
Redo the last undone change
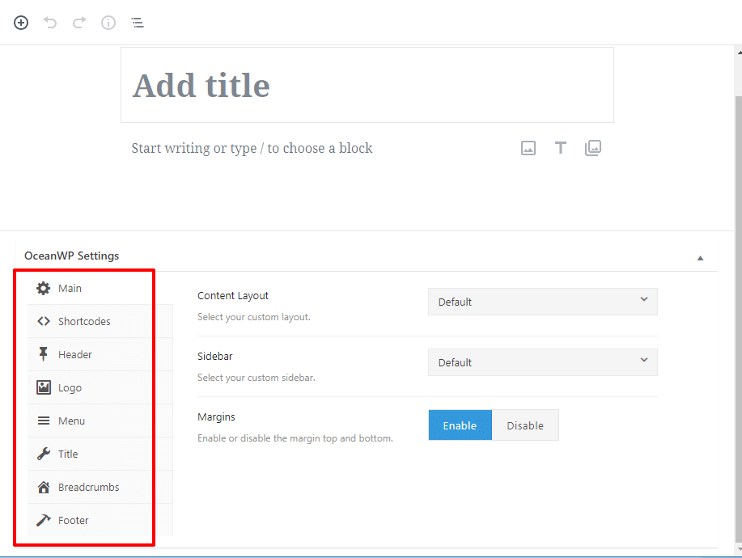pyautogui.click(x=78, y=22)
